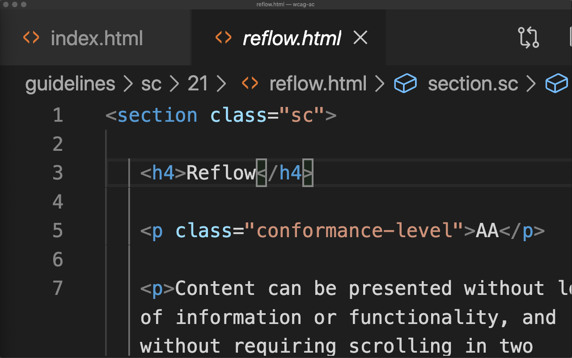572x358 pixels.
Task: Expand chevron after 21 breadcrumb
Action: (221, 84)
